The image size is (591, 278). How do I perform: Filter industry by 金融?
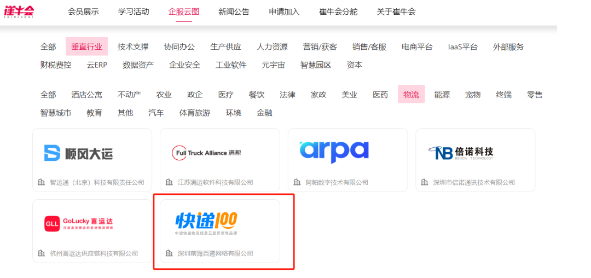click(x=265, y=113)
